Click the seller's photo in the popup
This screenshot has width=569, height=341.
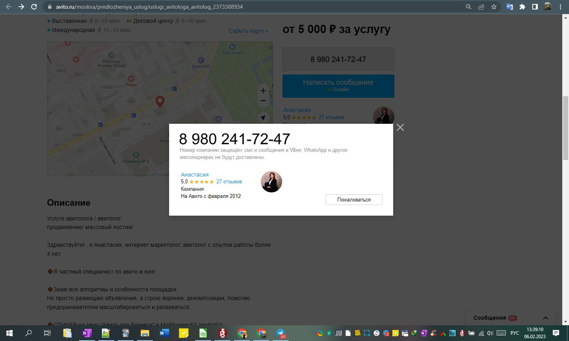point(271,182)
